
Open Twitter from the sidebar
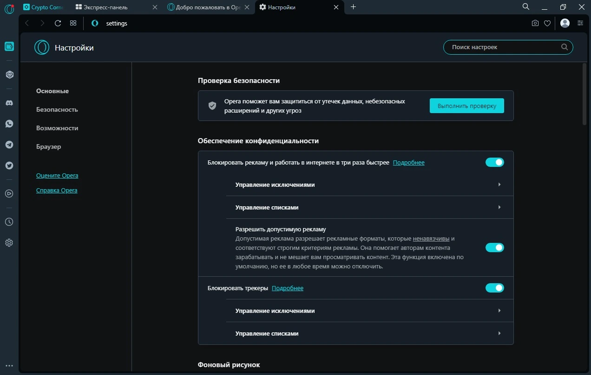[9, 165]
